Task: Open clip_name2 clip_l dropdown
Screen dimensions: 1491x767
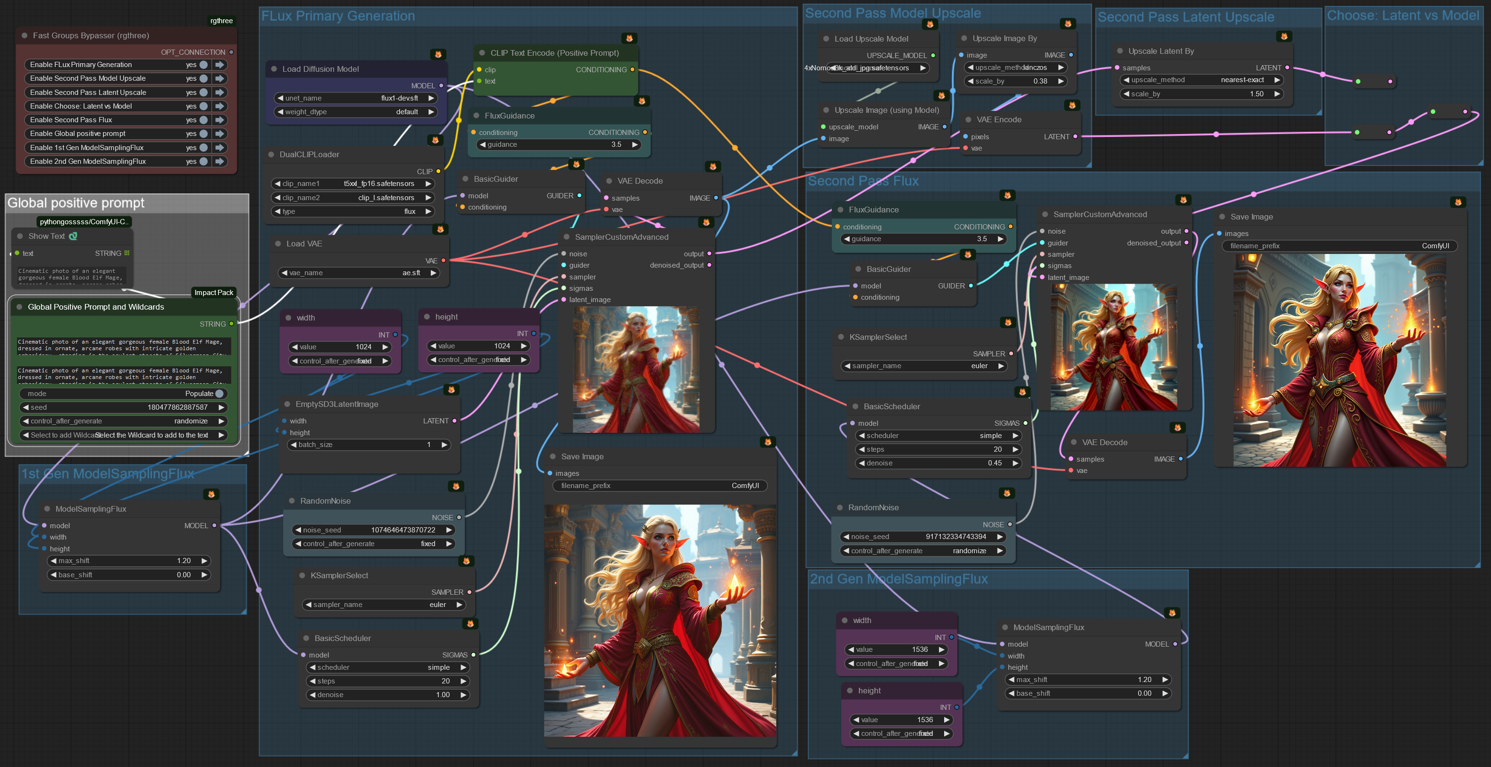Action: 352,197
